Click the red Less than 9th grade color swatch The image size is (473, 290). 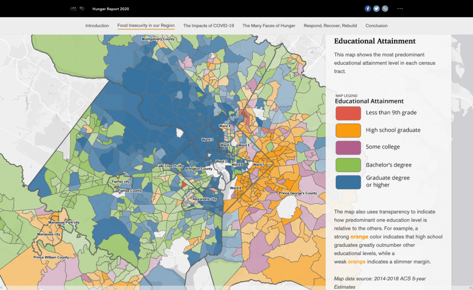point(348,113)
